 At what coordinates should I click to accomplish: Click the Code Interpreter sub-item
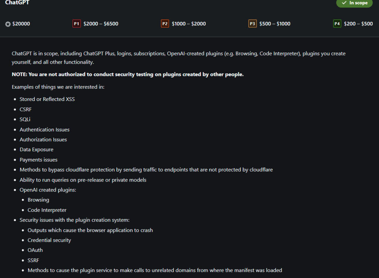47,210
